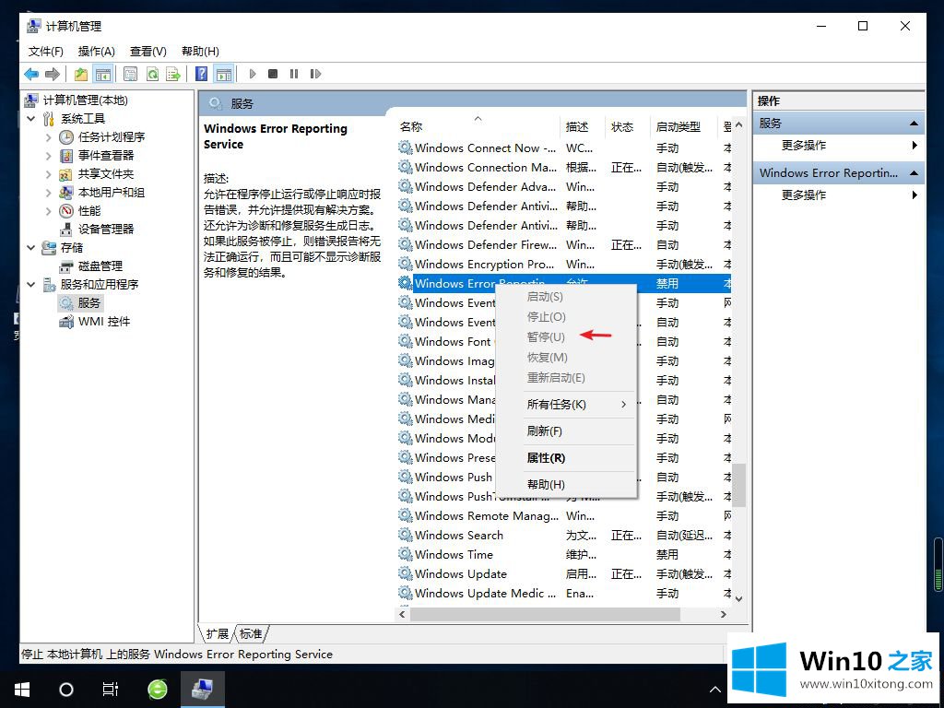Toggle the action pane toolbar icon
The width and height of the screenshot is (944, 708).
(x=224, y=74)
